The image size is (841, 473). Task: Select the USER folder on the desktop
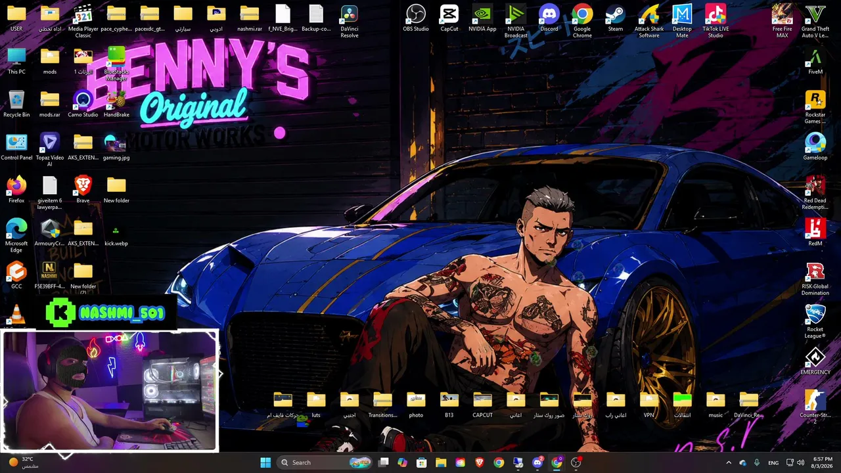click(x=16, y=18)
